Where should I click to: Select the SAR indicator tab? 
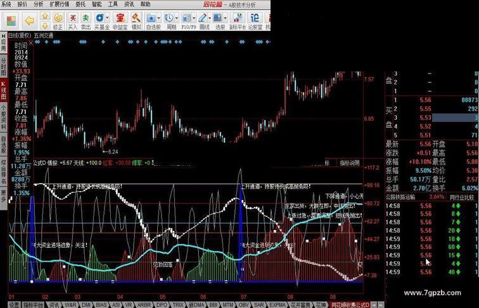259,305
